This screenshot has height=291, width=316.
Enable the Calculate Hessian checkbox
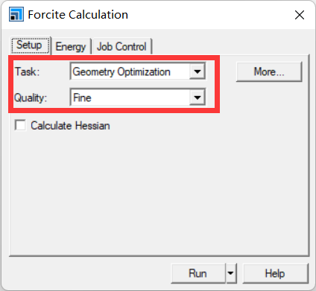click(x=20, y=125)
